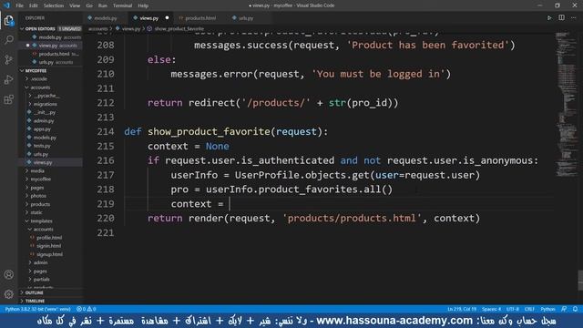583x328 pixels.
Task: Open the View menu
Action: pyautogui.click(x=75, y=5)
